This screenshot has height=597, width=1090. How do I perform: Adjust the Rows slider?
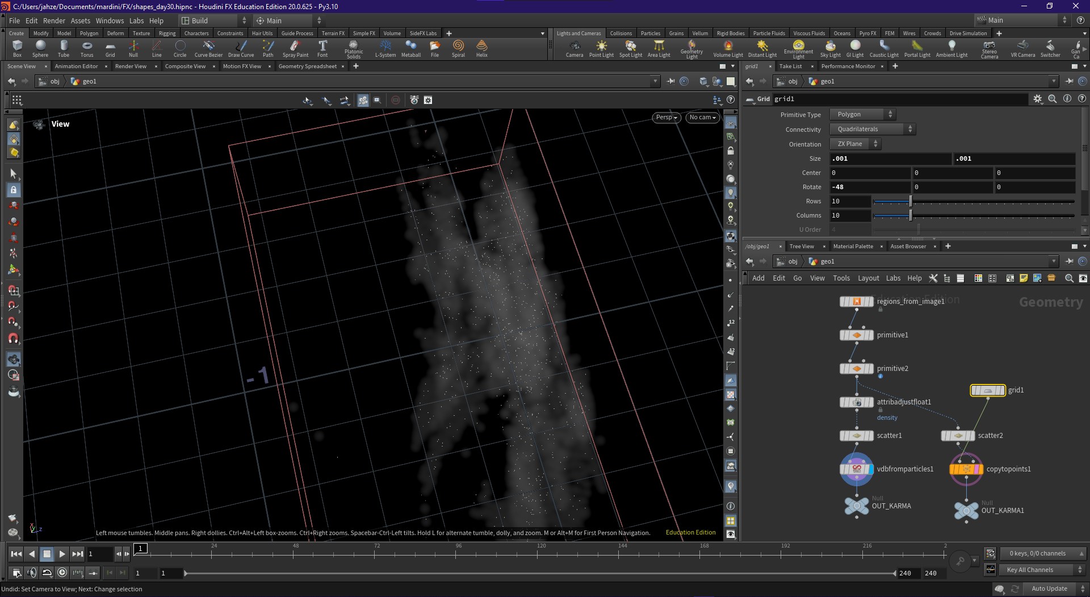[974, 202]
